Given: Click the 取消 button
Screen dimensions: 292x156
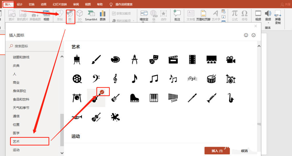Looking at the screenshot, I should [x=244, y=151].
